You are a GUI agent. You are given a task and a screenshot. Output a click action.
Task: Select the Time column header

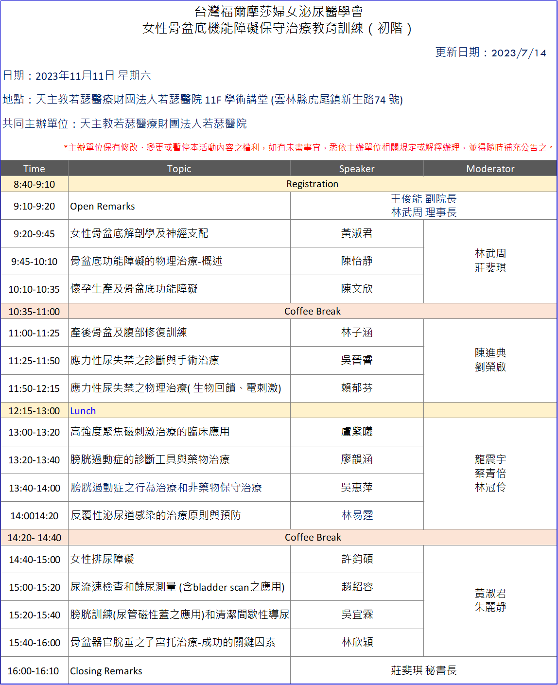[x=34, y=169]
